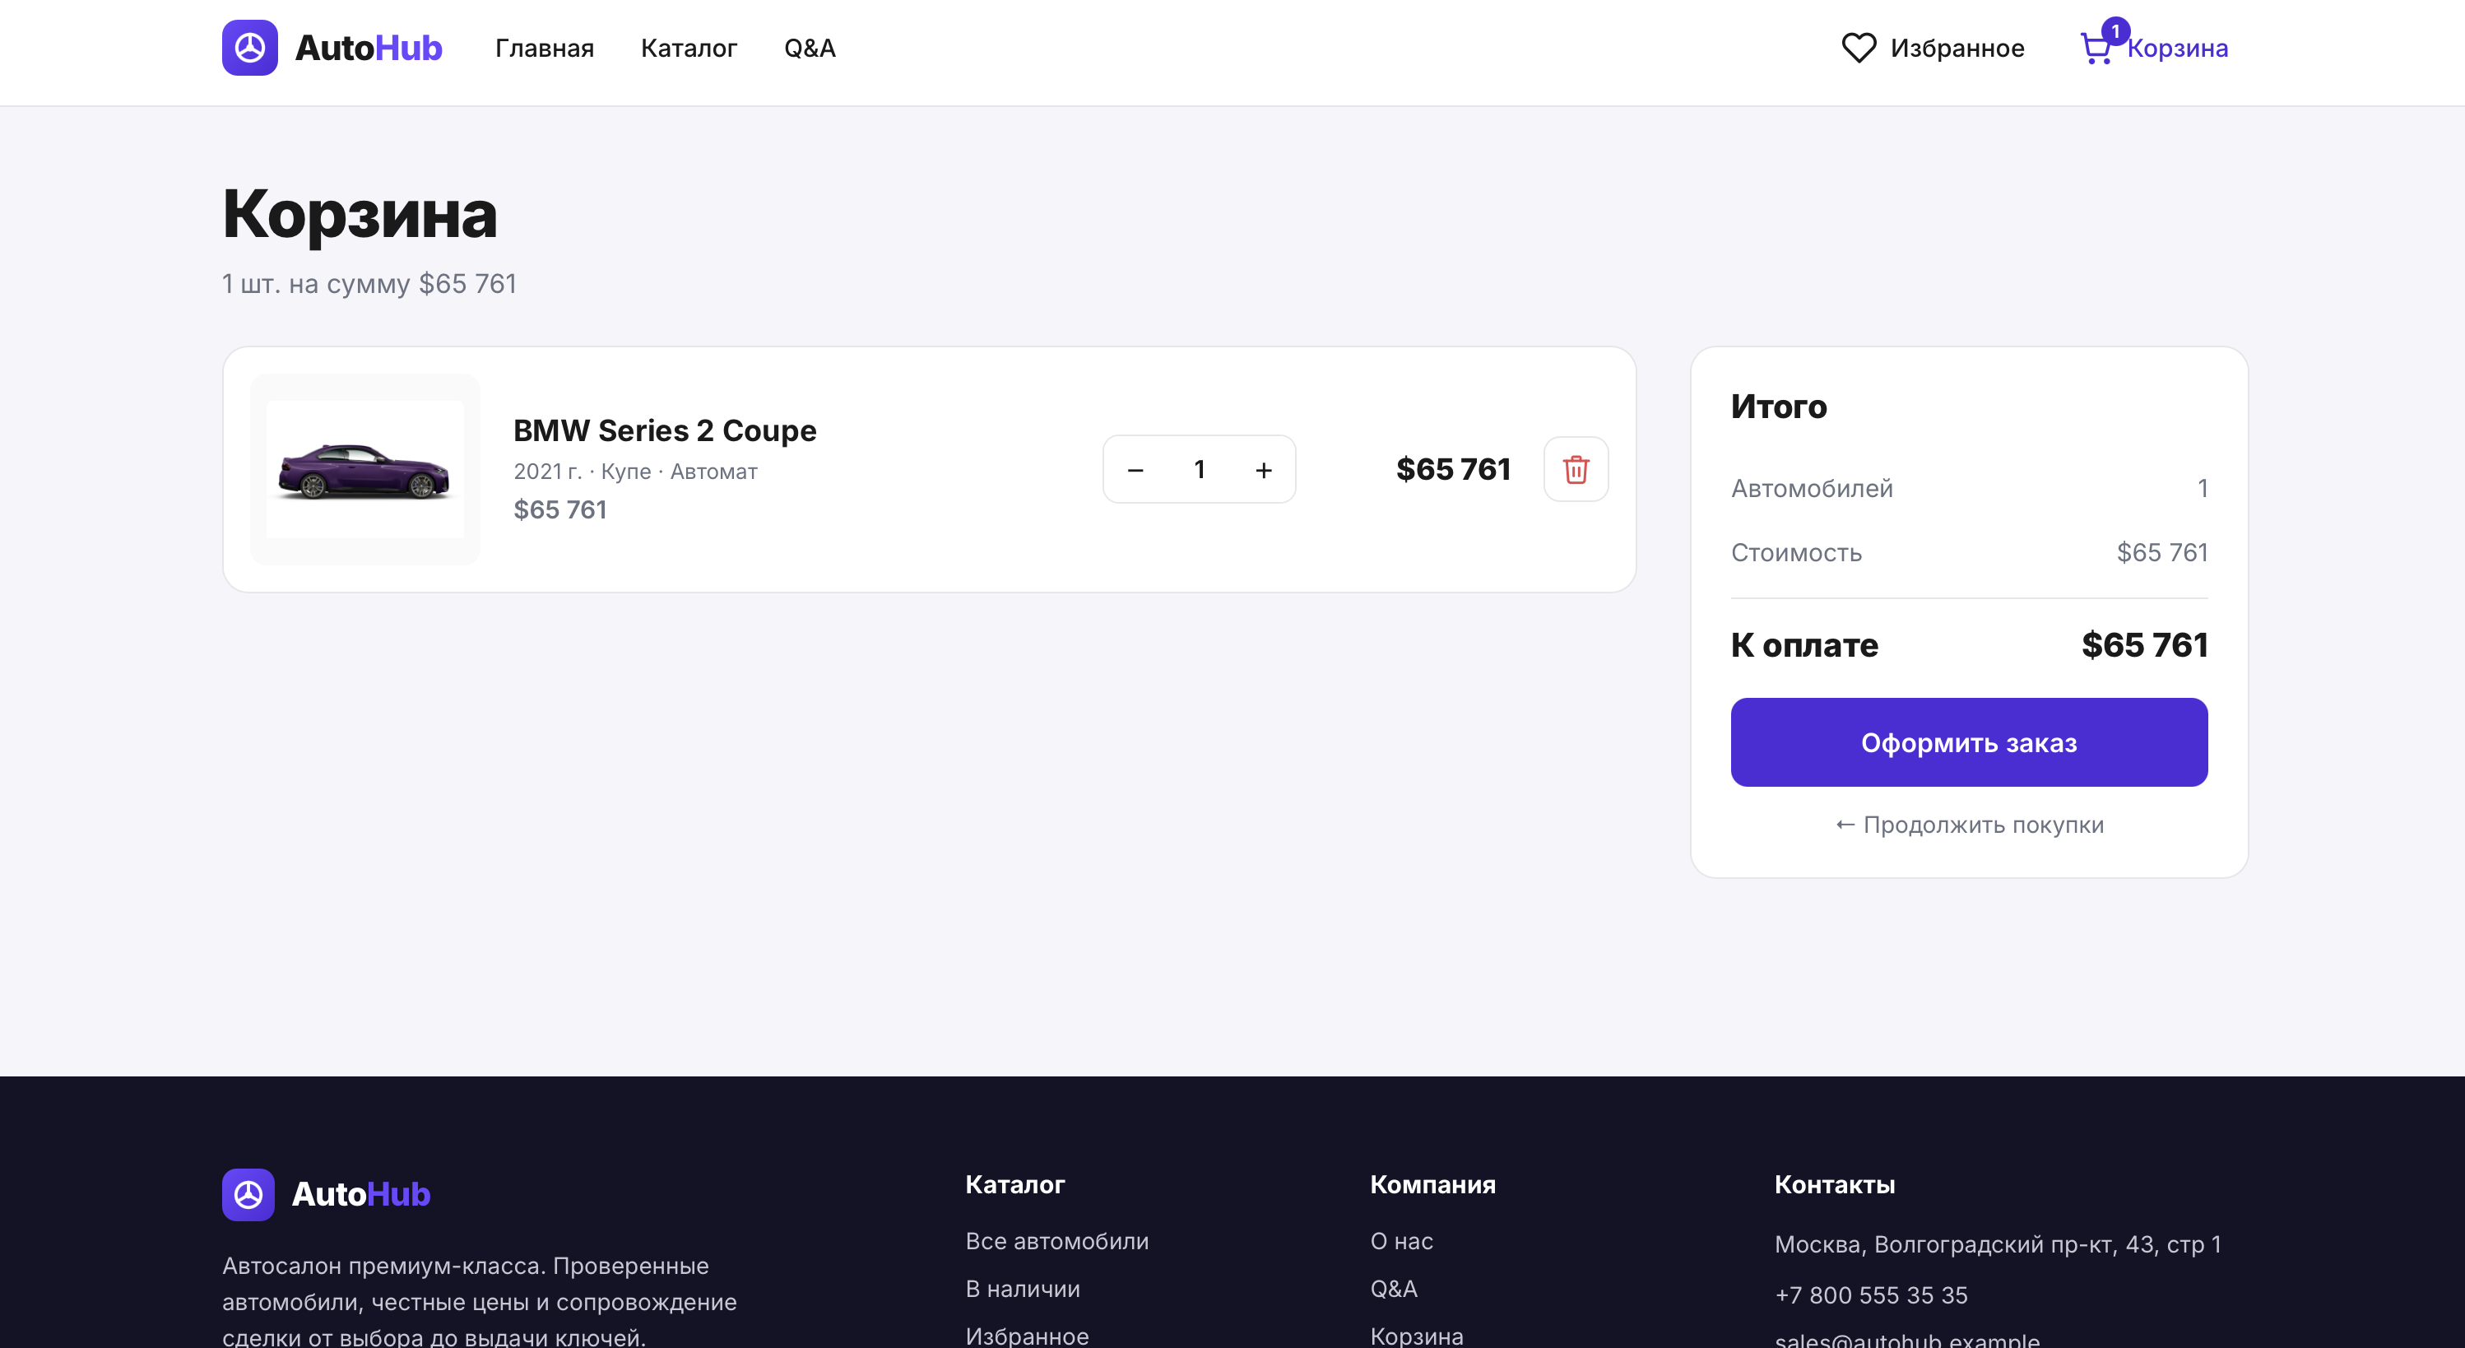Click the footer Контакты heading
The width and height of the screenshot is (2465, 1348).
click(x=1835, y=1184)
